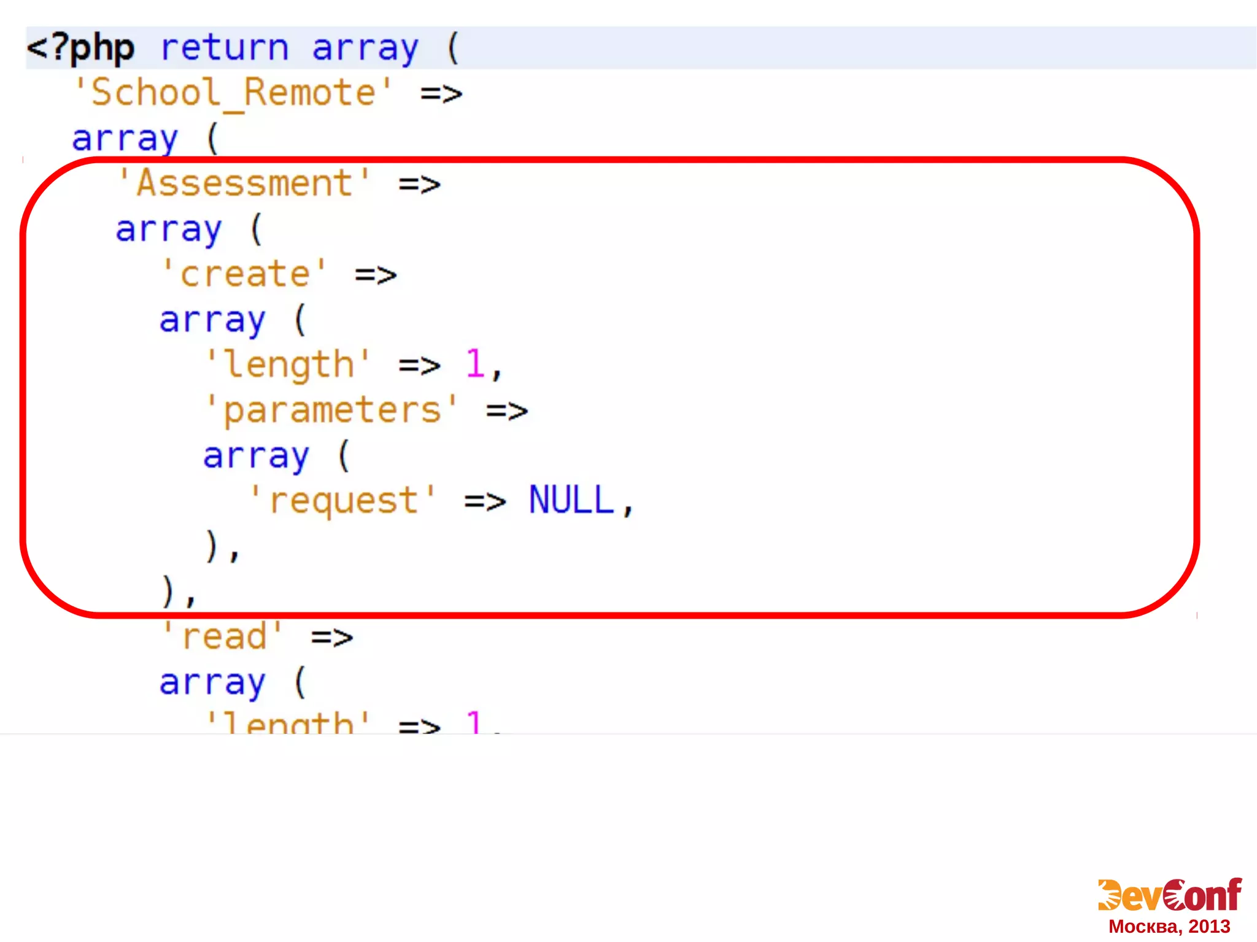Click the magenta number 1 after 'length'
The image size is (1257, 942).
(475, 364)
